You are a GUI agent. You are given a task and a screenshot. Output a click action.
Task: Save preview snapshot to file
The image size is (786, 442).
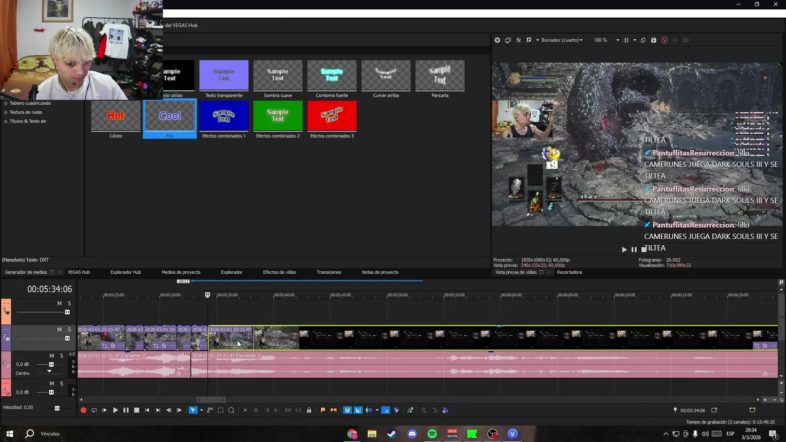coord(653,40)
